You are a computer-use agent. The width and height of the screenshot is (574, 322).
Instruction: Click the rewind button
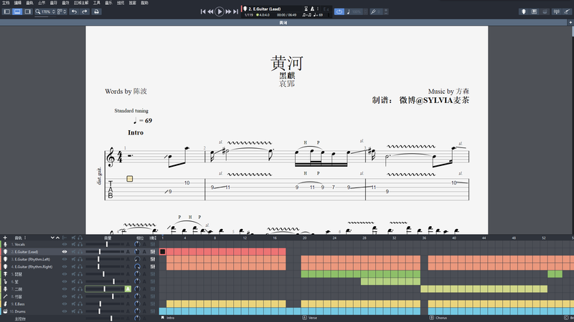pyautogui.click(x=210, y=11)
